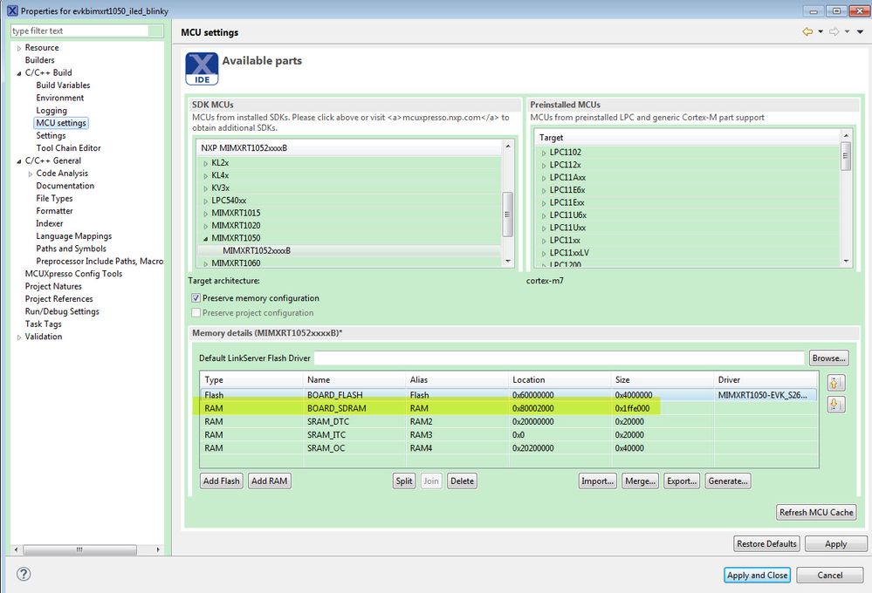Image resolution: width=872 pixels, height=593 pixels.
Task: Expand the Validation tree node
Action: (19, 337)
